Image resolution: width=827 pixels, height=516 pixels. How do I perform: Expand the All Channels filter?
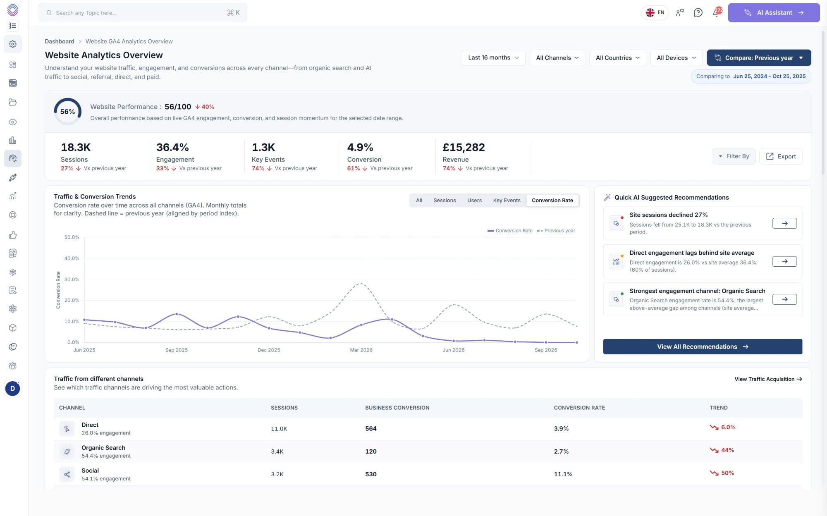point(557,58)
